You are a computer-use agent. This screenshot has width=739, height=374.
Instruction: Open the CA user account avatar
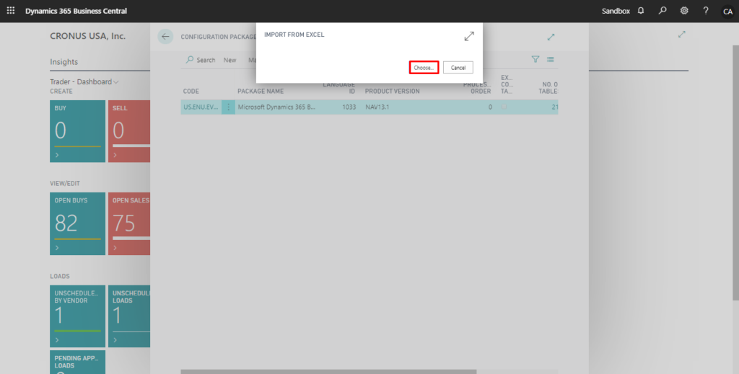727,12
